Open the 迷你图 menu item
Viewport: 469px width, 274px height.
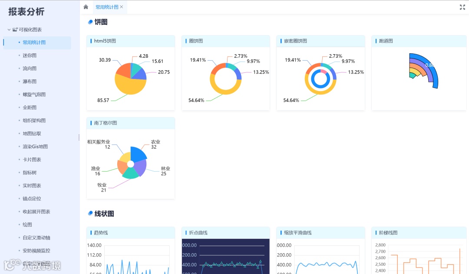pos(30,55)
